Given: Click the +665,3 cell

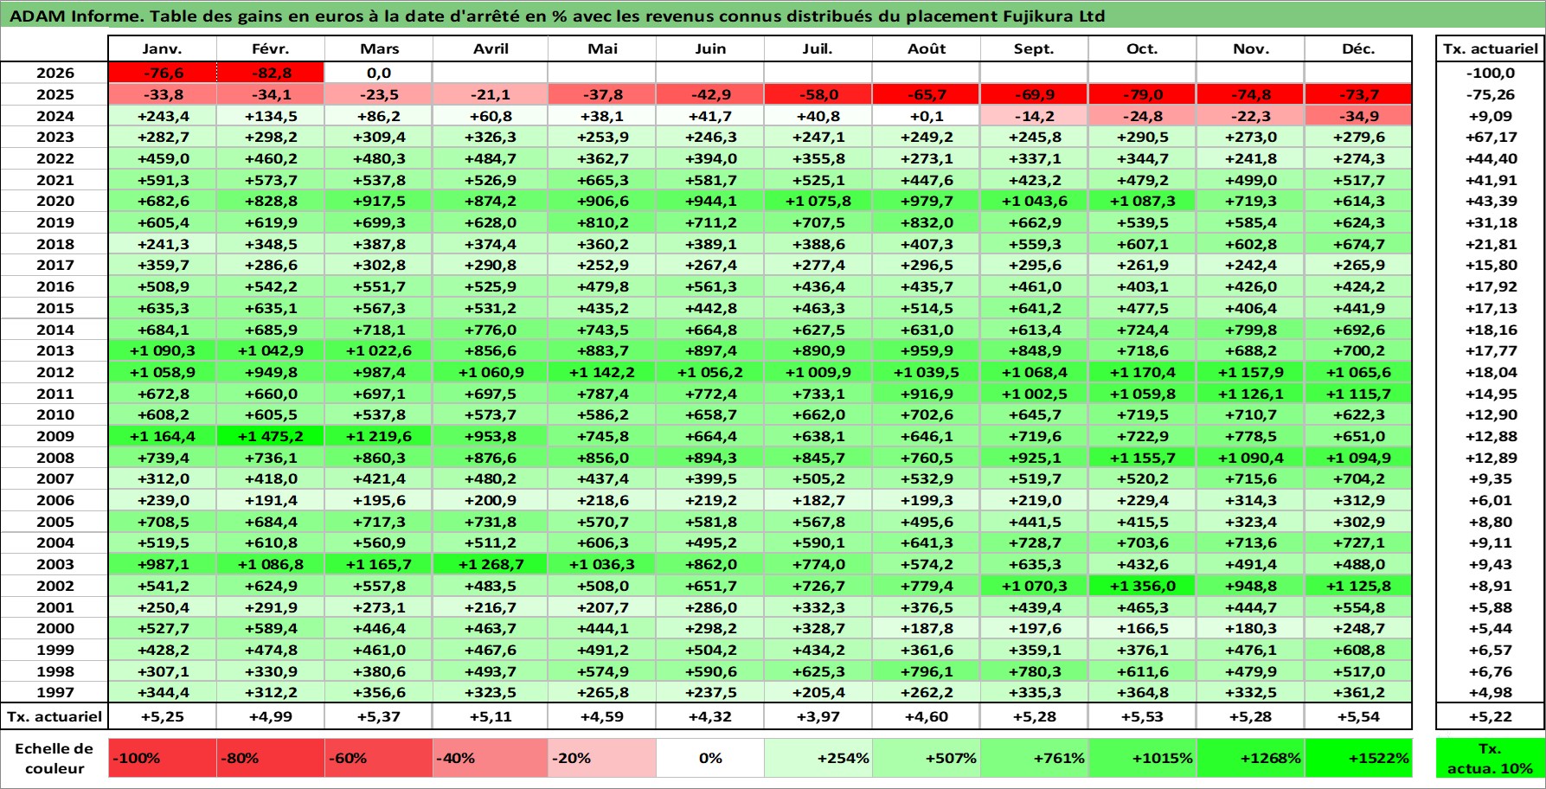Looking at the screenshot, I should [602, 180].
